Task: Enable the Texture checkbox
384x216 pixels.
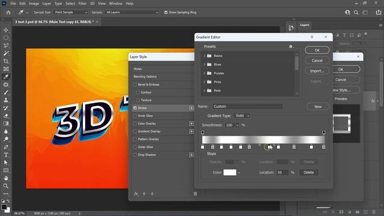Action: [138, 100]
